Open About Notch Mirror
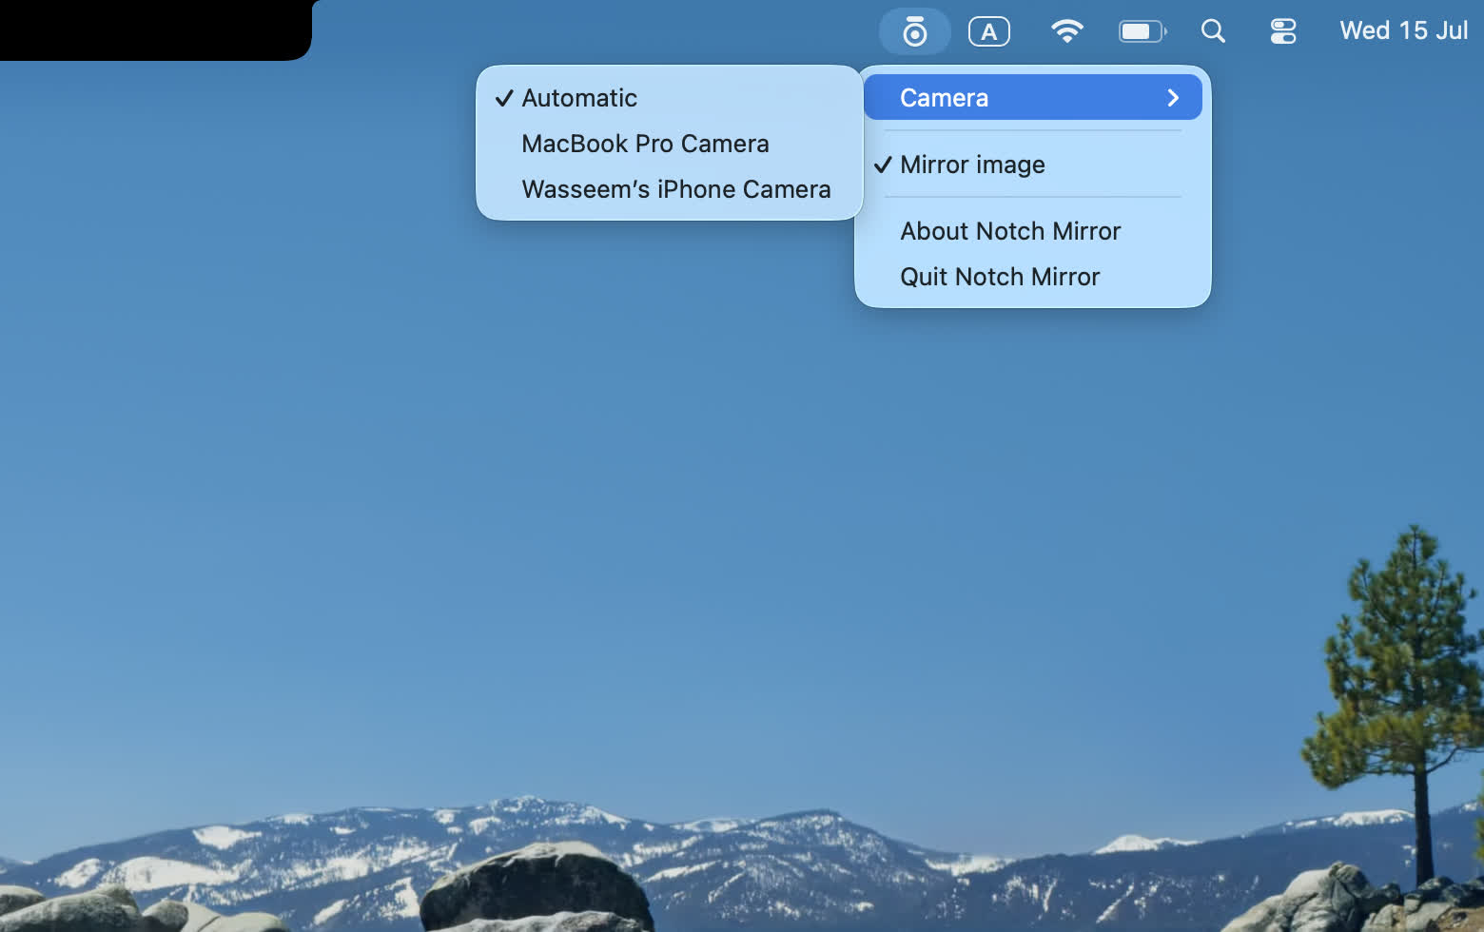This screenshot has width=1484, height=932. pos(1033,231)
